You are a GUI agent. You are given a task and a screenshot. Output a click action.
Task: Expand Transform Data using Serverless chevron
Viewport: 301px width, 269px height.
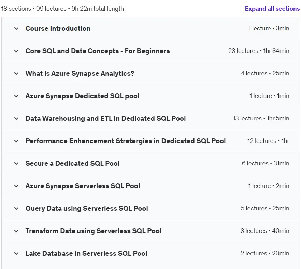[x=16, y=231]
